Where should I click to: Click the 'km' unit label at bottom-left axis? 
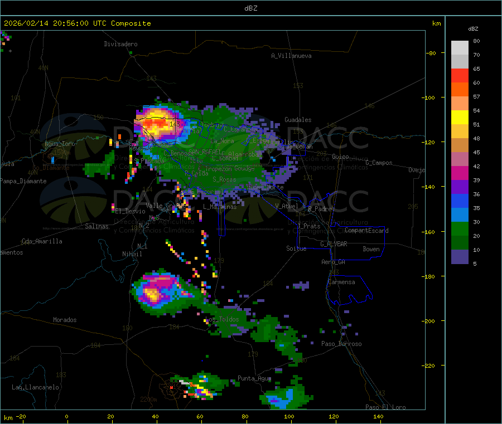[8, 418]
